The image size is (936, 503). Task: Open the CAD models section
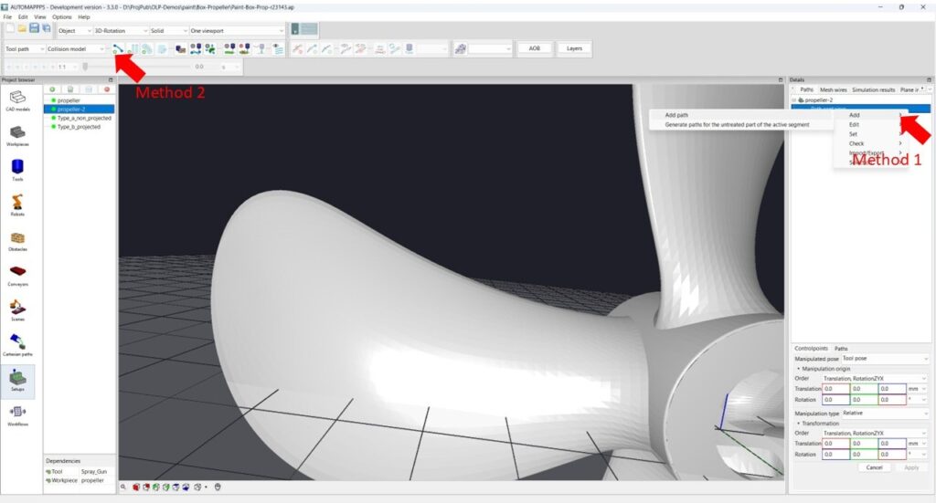(x=18, y=100)
